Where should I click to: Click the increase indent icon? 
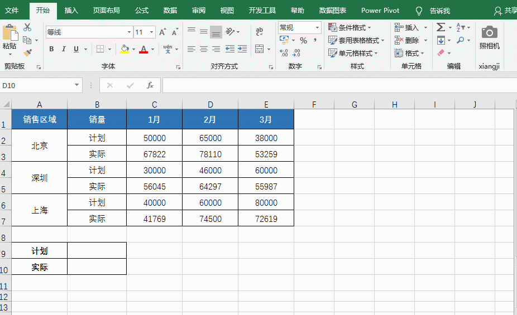click(x=242, y=49)
